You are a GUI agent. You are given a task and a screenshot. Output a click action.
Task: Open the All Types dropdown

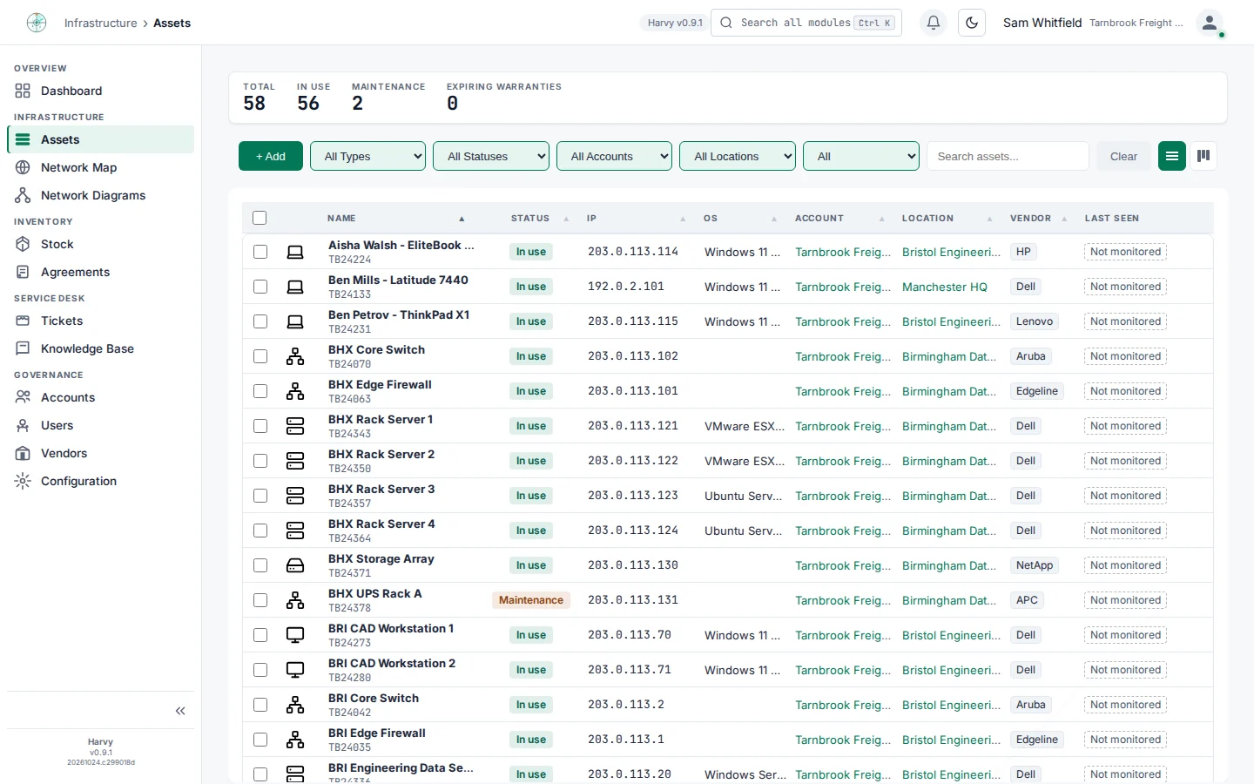point(367,156)
